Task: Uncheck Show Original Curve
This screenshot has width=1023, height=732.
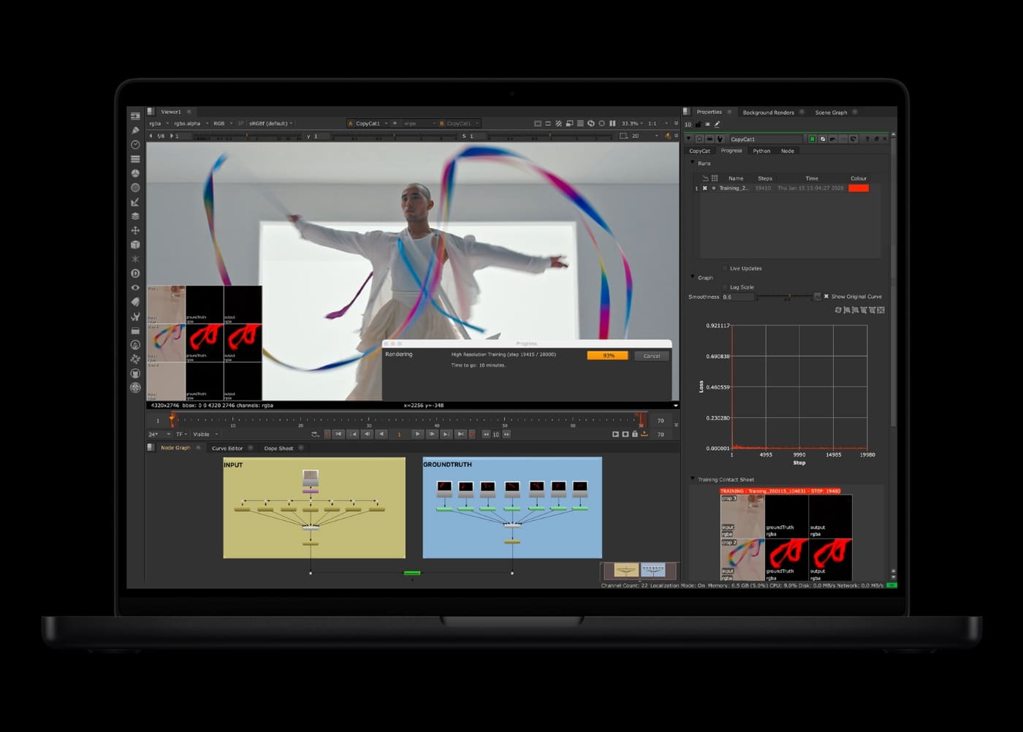Action: [x=826, y=297]
